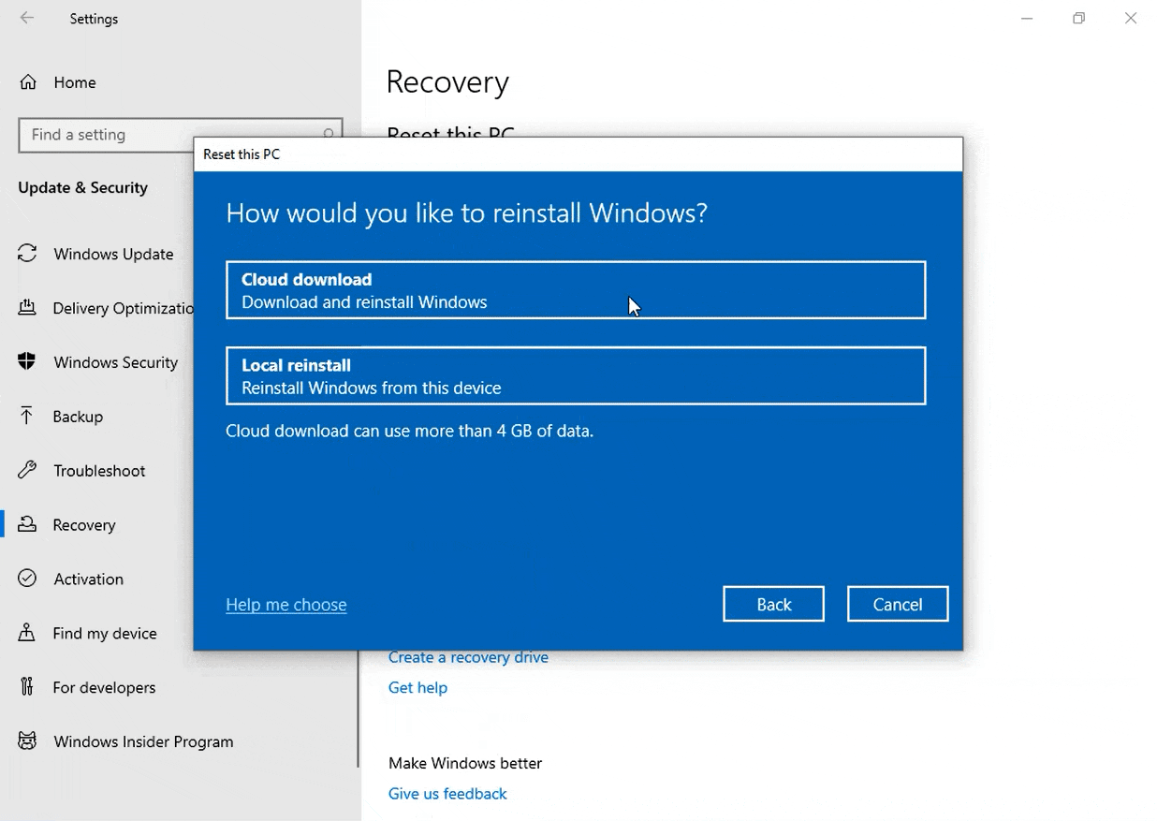This screenshot has width=1157, height=821.
Task: Open Give us feedback
Action: click(447, 793)
